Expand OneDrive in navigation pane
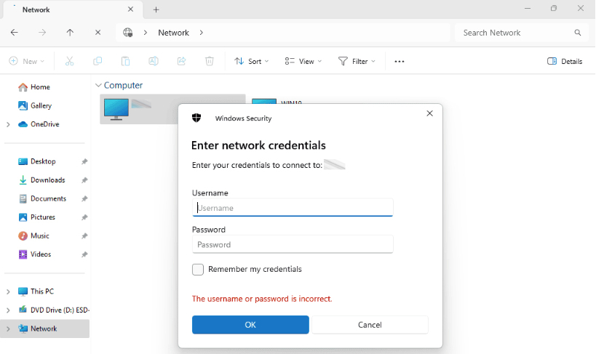 pos(8,124)
